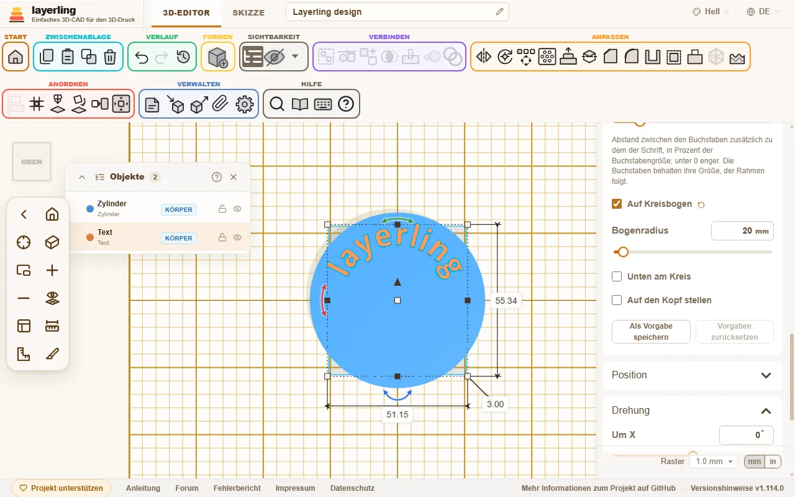The image size is (795, 497).
Task: Click the mirror tool in Anpassen
Action: tap(484, 57)
